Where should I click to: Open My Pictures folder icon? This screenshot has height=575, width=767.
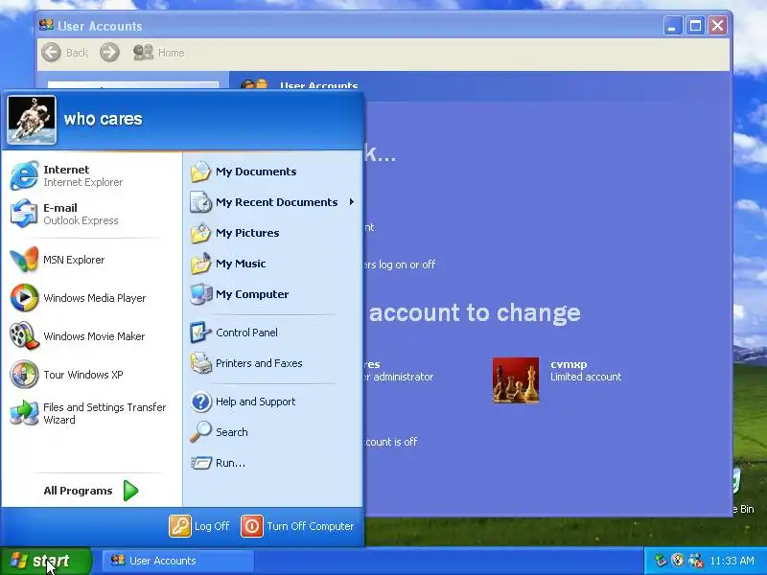click(x=200, y=233)
